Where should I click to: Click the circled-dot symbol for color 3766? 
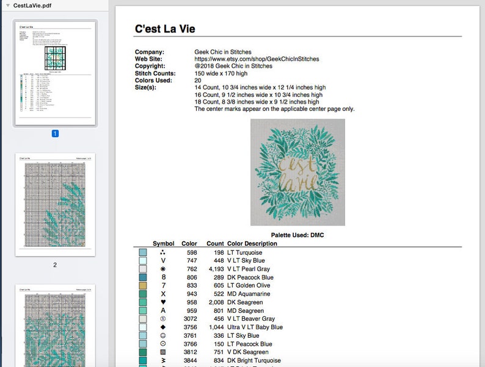coord(163,344)
